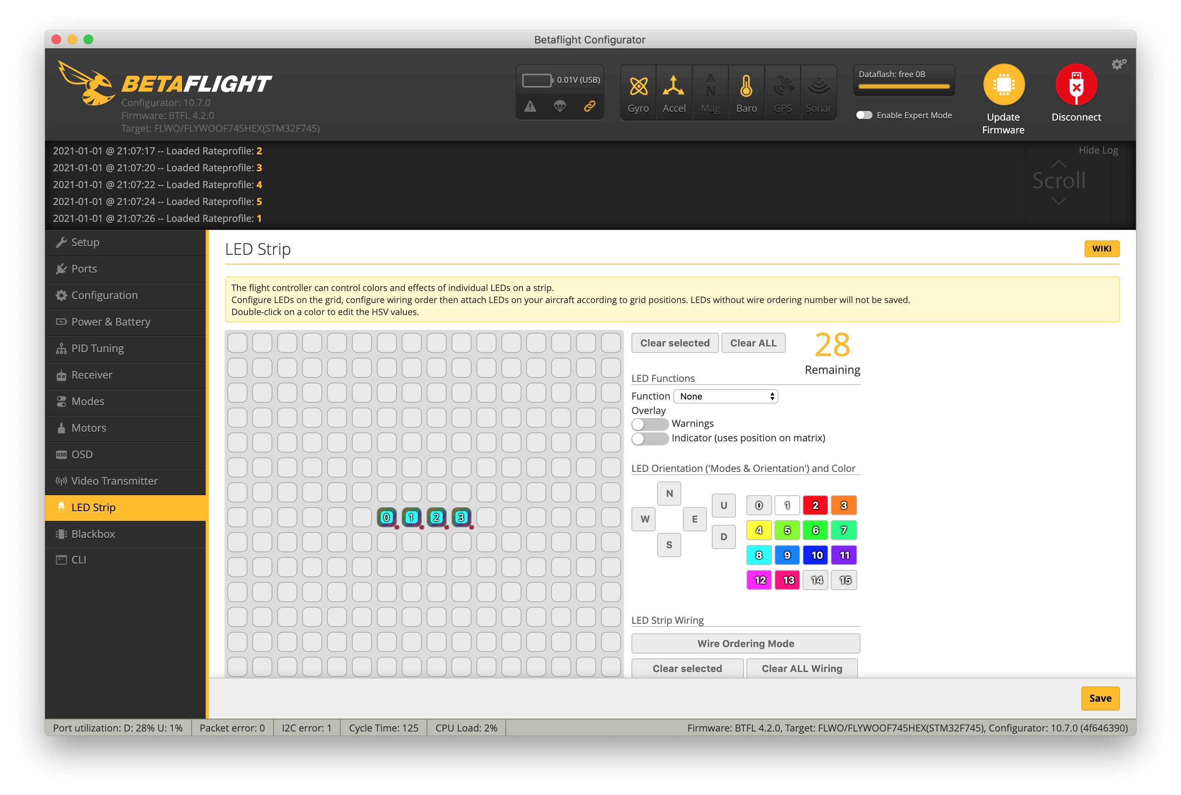Pick yellow color swatch 4
1181x795 pixels.
click(758, 531)
